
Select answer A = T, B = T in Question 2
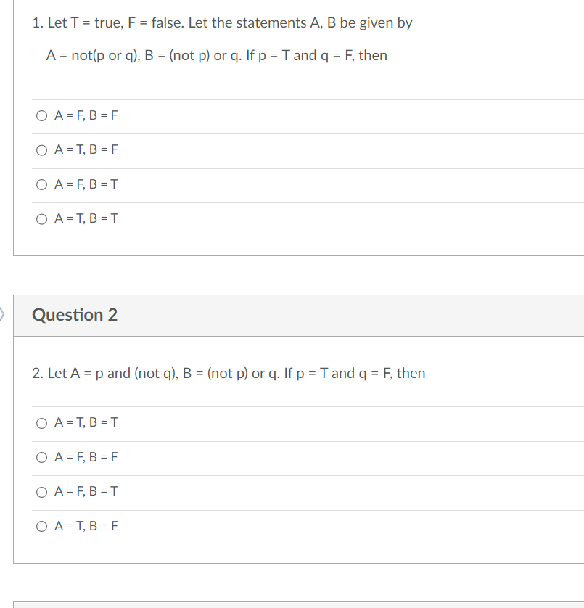[x=86, y=422]
